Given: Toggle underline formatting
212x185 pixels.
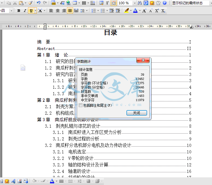Looking at the screenshot, I should coord(31,10).
